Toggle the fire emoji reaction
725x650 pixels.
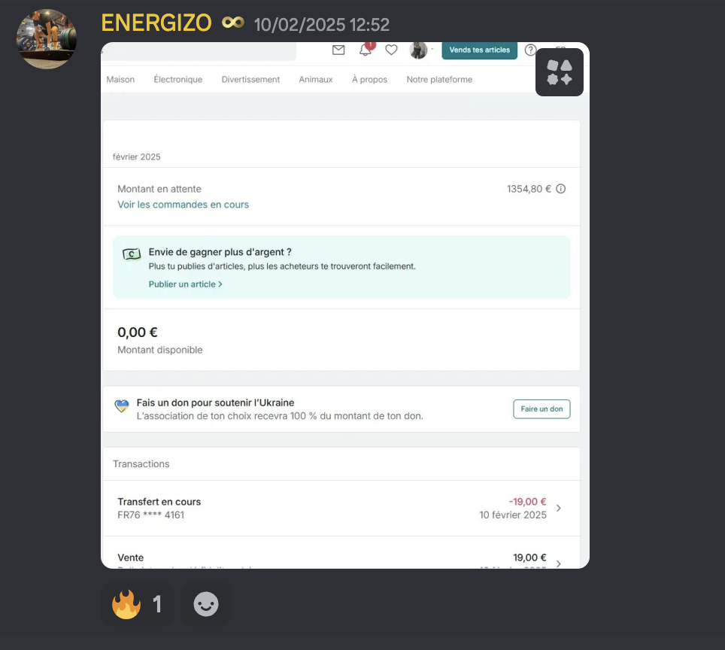(x=138, y=604)
